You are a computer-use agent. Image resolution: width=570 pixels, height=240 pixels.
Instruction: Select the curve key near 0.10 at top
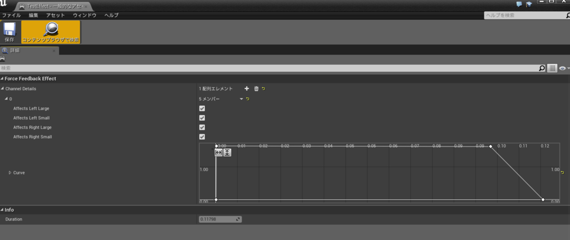[490, 146]
